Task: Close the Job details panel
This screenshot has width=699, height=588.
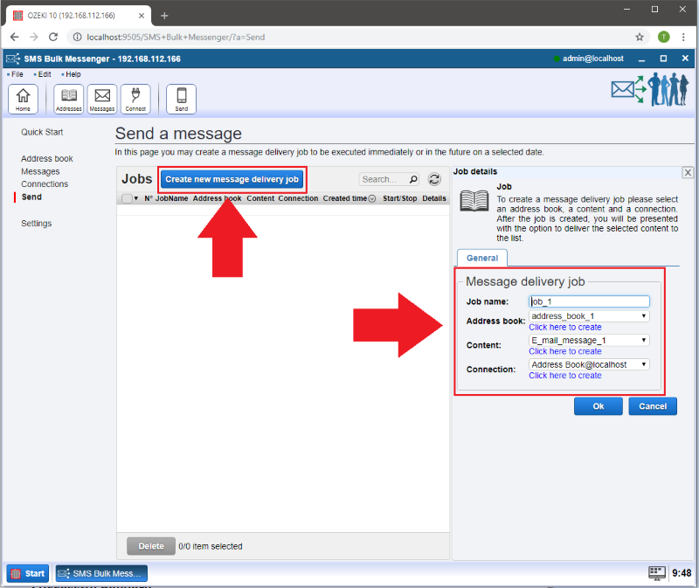Action: [688, 173]
